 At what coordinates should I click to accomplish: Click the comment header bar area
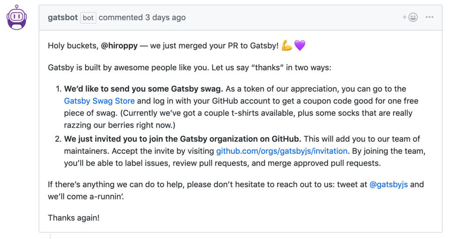[x=240, y=18]
